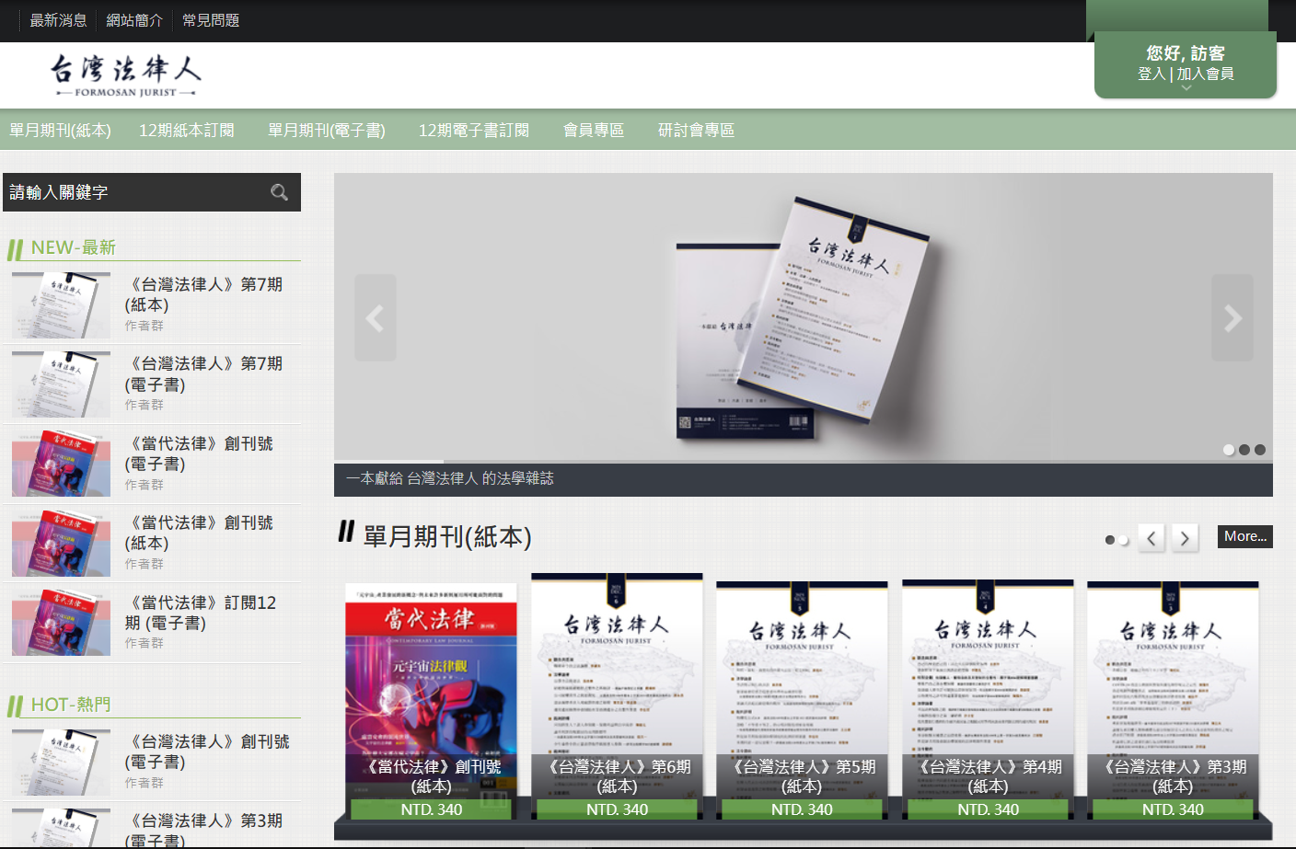Open the 會員專區 navigation tab
This screenshot has width=1296, height=849.
click(x=594, y=131)
